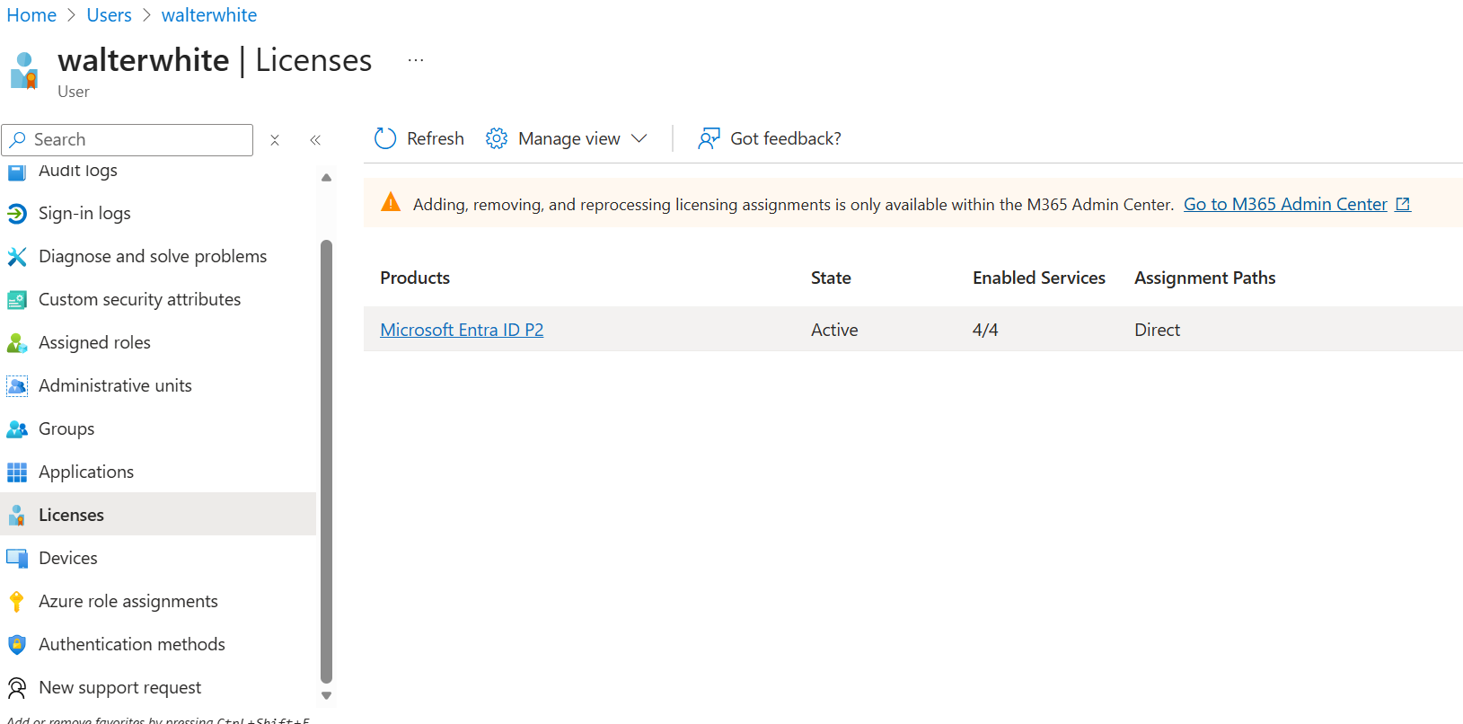Screen dimensions: 1463x724
Task: Click the Manage view gear icon
Action: click(497, 138)
